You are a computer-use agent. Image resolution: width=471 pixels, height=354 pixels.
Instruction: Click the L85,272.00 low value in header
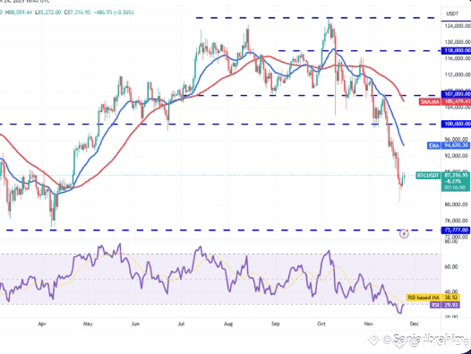click(x=48, y=13)
